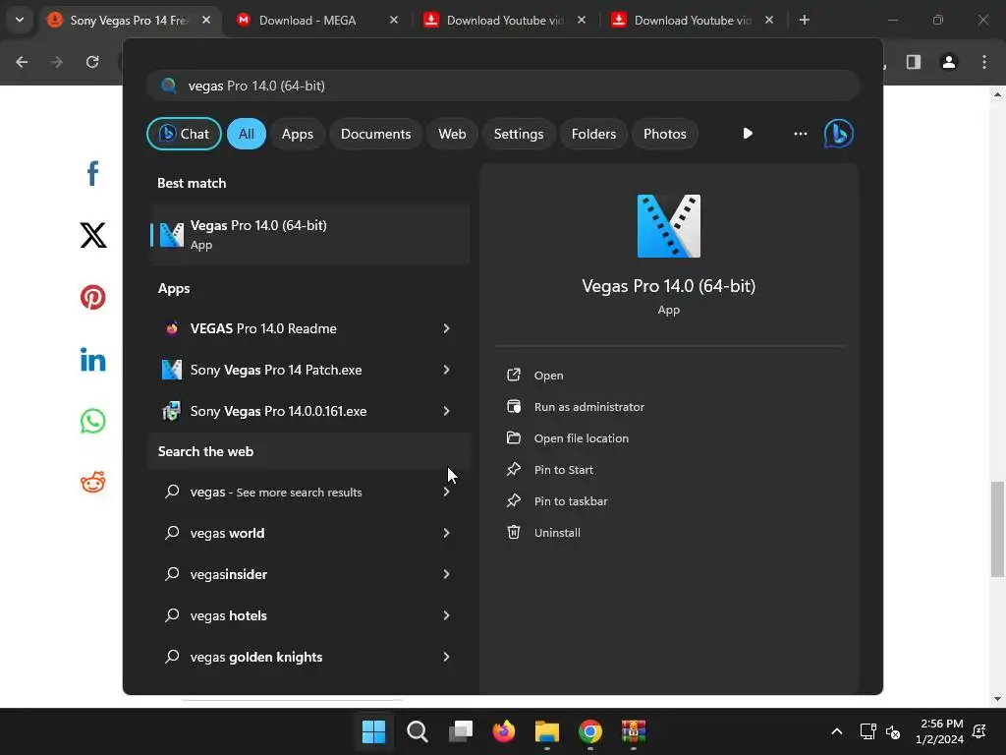Image resolution: width=1006 pixels, height=755 pixels.
Task: Search the web for 'vegas hotels'
Action: 309,615
